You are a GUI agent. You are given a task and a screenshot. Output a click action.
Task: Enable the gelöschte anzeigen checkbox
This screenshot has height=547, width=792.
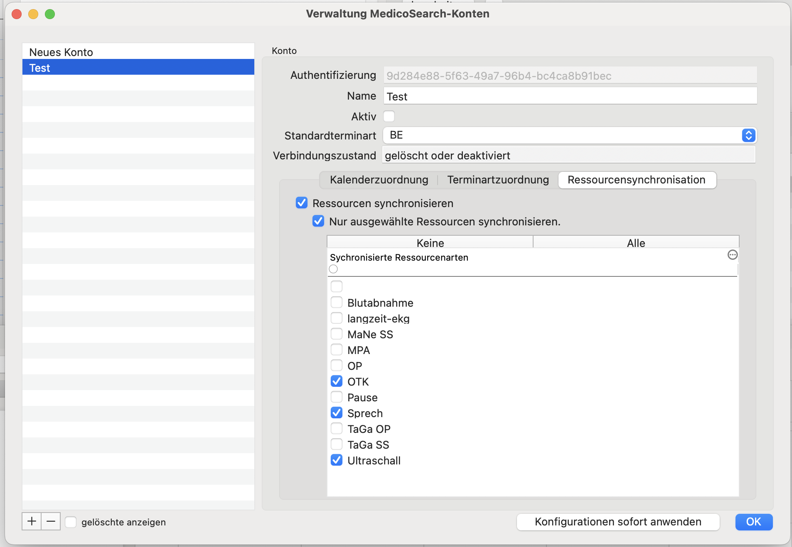[x=71, y=522]
